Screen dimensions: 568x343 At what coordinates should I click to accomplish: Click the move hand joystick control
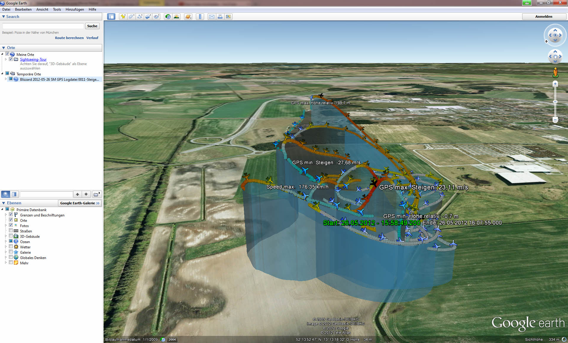point(555,56)
